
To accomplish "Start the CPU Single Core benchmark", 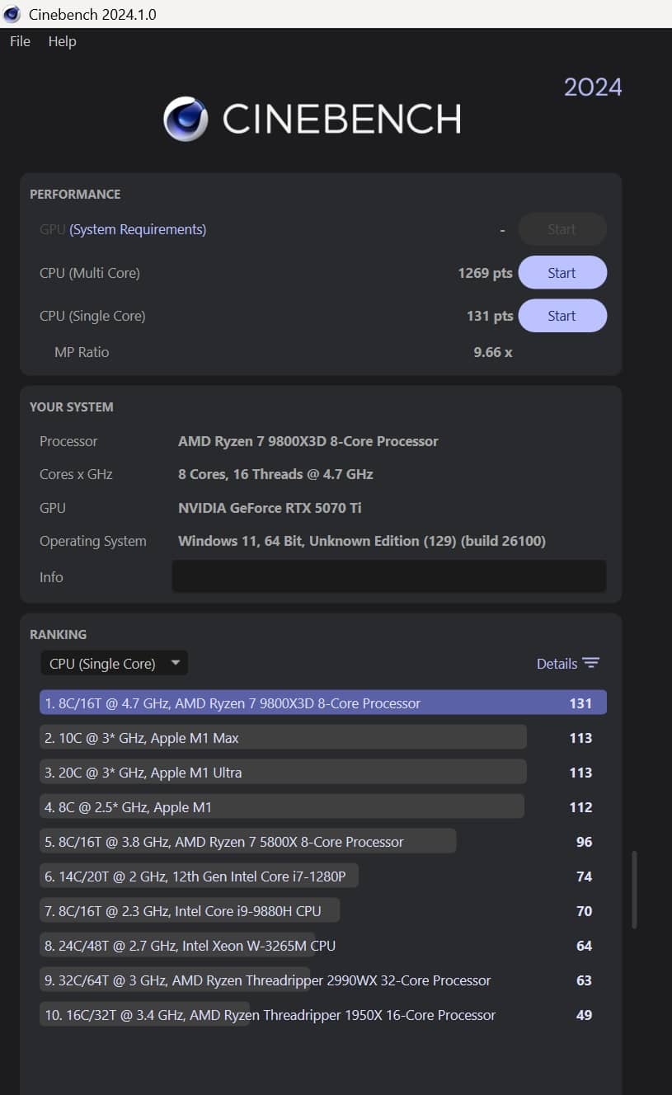I will tap(562, 316).
